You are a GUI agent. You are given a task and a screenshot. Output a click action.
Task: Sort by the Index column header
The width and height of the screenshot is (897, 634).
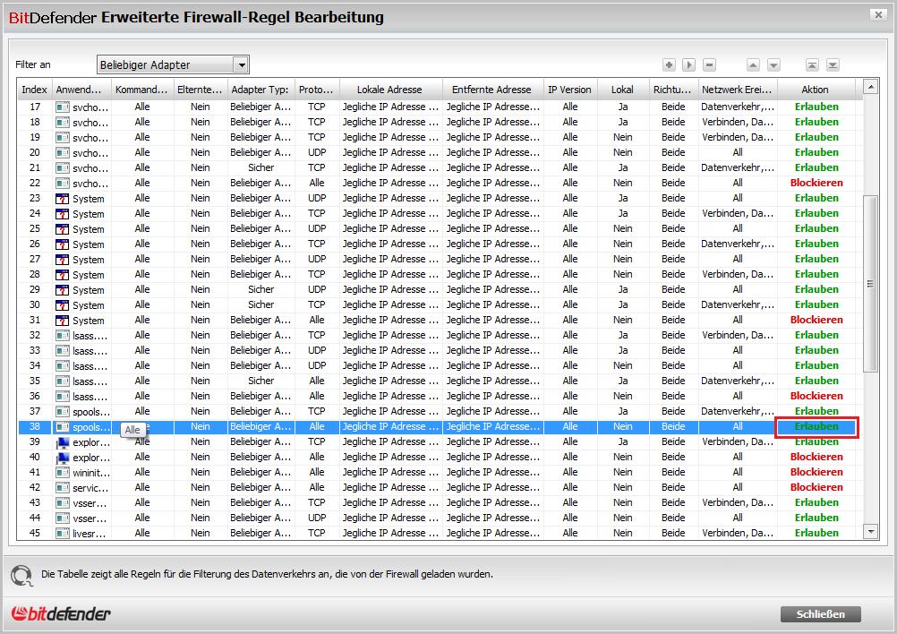[34, 90]
